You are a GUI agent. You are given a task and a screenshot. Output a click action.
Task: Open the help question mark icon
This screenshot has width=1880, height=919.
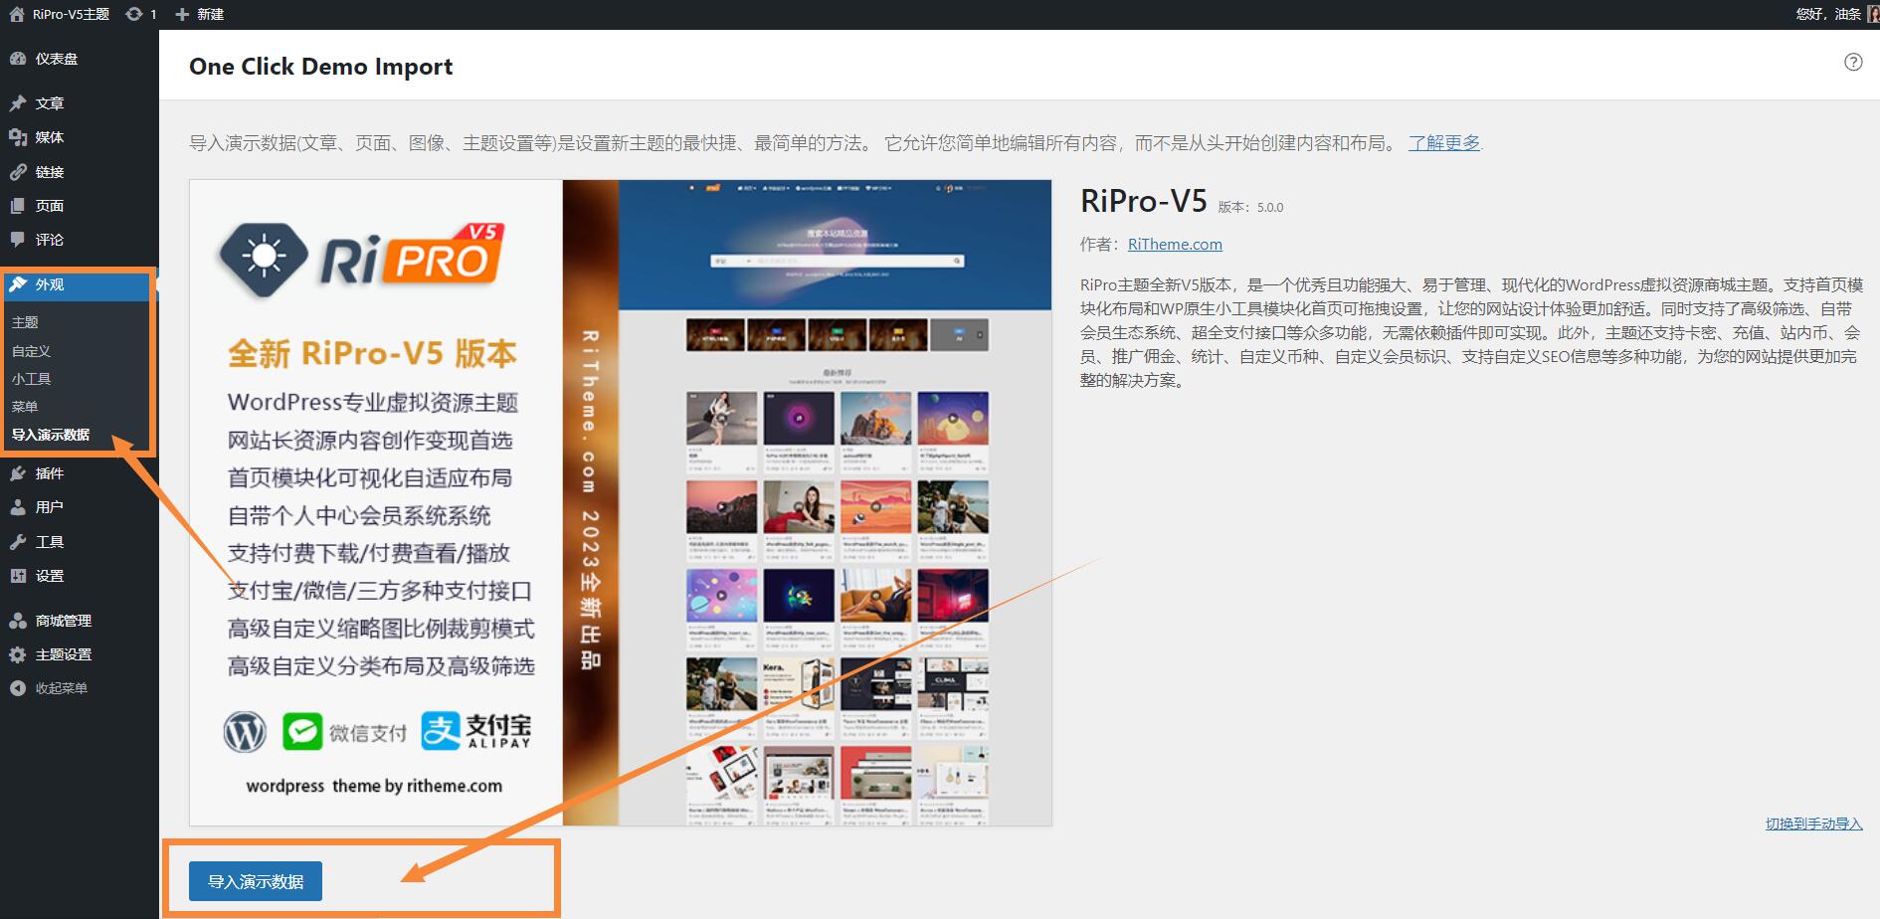pos(1853,63)
